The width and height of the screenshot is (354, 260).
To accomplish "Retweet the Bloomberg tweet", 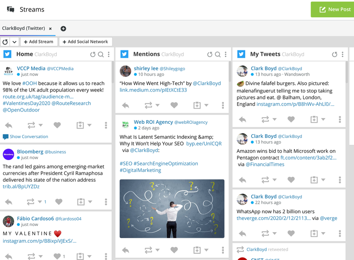I will point(31,202).
